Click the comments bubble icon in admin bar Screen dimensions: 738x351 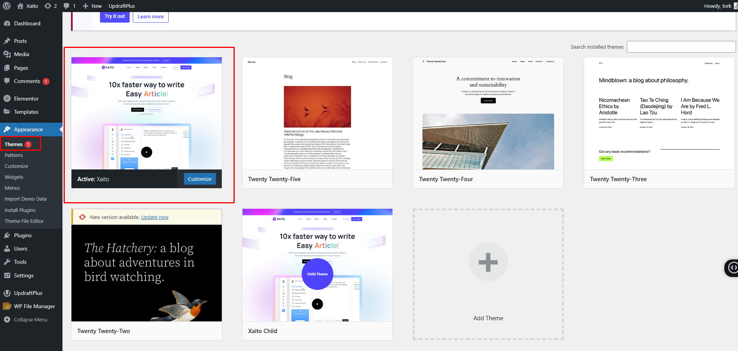point(67,6)
